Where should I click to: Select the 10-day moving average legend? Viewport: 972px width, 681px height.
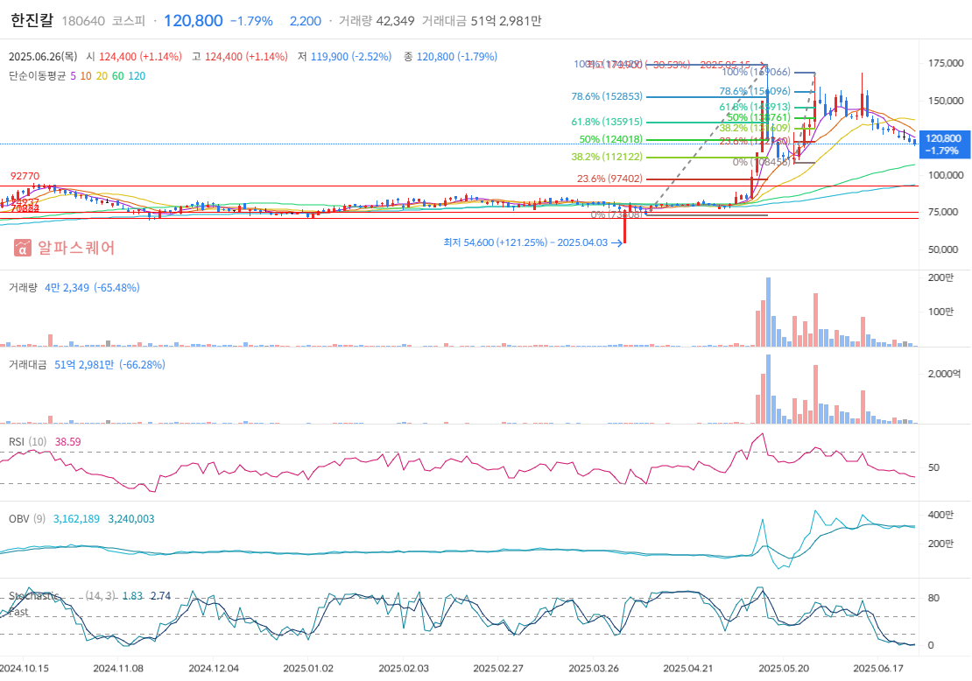click(86, 75)
